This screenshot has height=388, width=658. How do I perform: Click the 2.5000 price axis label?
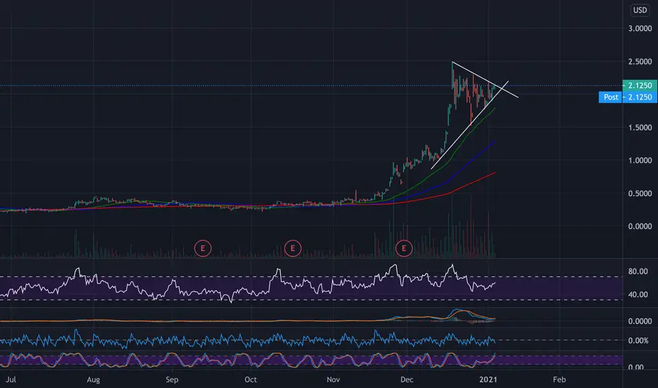coord(640,61)
